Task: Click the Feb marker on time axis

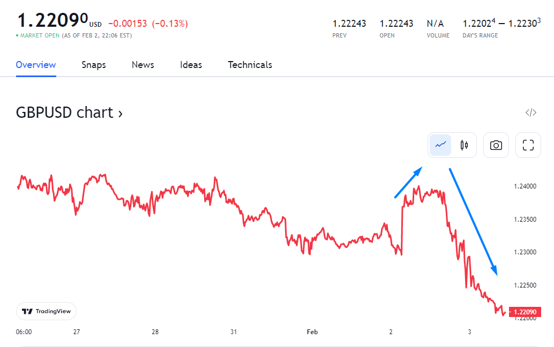Action: click(x=312, y=332)
